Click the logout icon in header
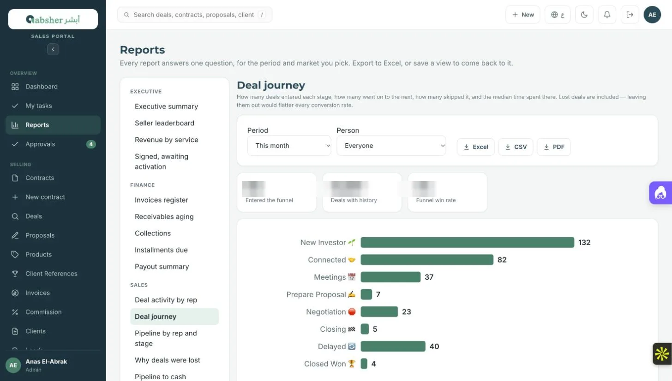 (630, 15)
